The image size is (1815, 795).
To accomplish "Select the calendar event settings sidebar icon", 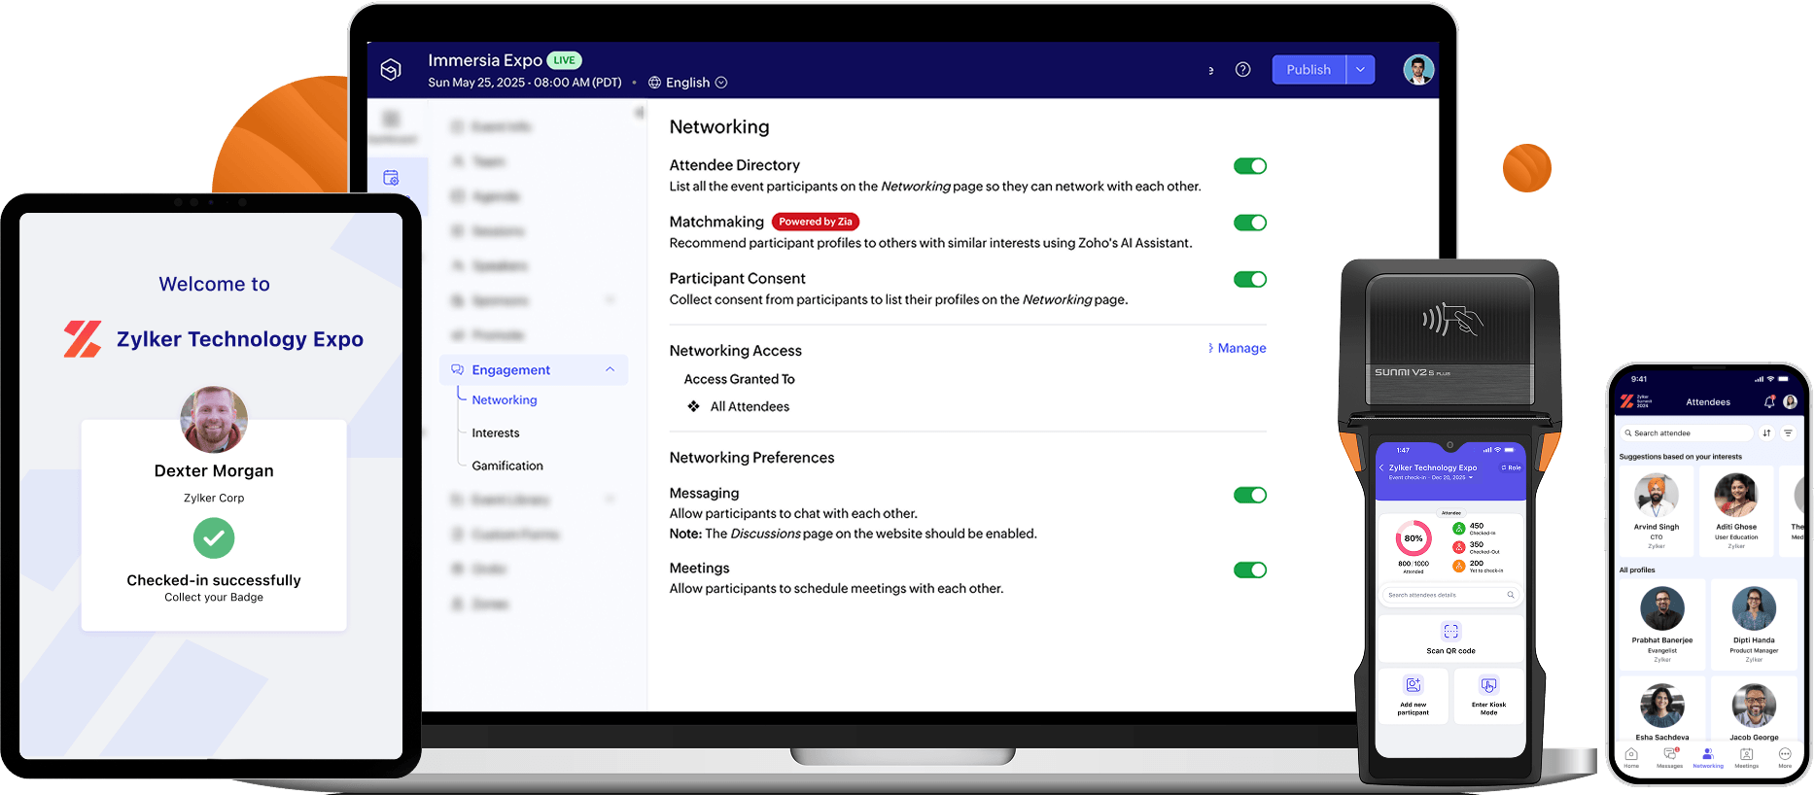I will tap(391, 178).
